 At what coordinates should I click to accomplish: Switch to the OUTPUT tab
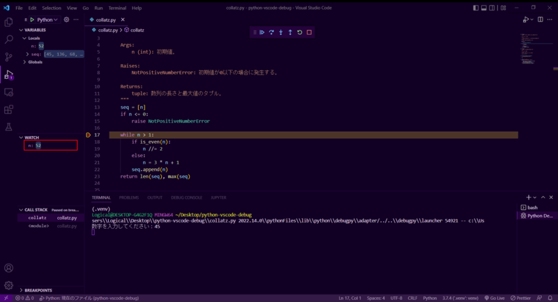[x=155, y=197]
